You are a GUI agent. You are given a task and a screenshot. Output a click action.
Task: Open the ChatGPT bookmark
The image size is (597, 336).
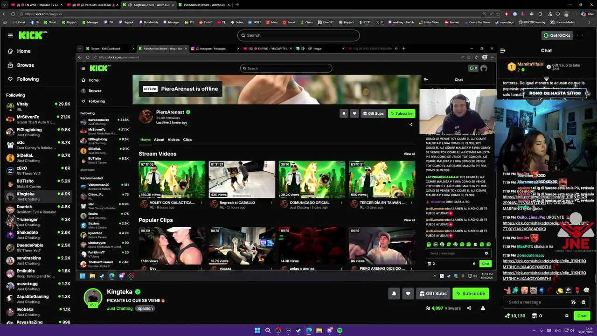[326, 22]
